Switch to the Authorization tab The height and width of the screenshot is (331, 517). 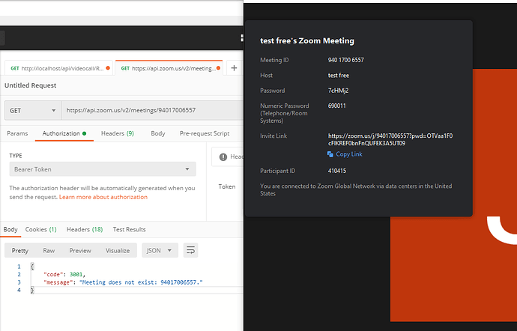click(x=64, y=133)
